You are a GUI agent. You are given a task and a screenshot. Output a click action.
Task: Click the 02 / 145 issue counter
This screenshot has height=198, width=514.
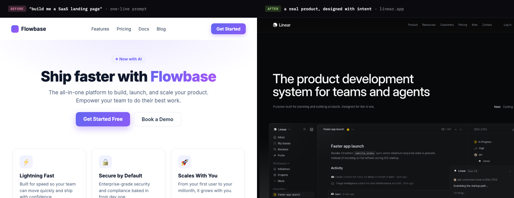pos(446,130)
